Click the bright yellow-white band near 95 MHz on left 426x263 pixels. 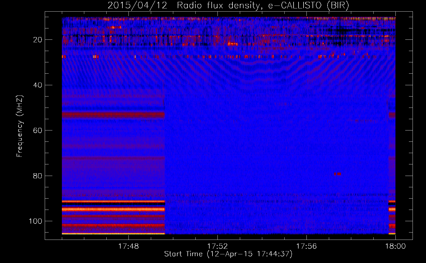113,210
